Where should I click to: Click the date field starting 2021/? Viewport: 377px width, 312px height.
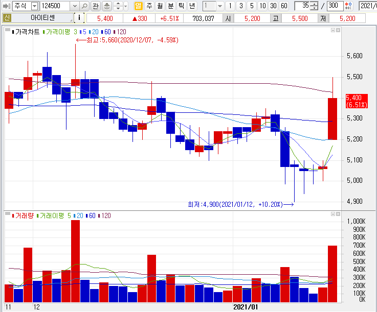(x=368, y=6)
